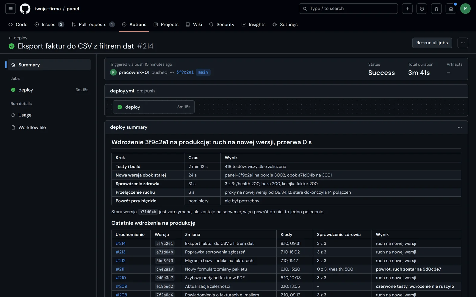
Task: Open the Actions tab
Action: (x=134, y=24)
